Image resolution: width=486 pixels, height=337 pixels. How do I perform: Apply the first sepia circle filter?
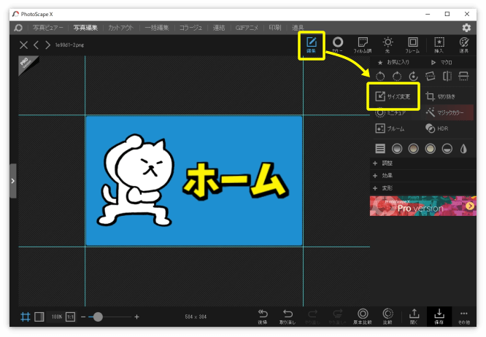click(414, 149)
